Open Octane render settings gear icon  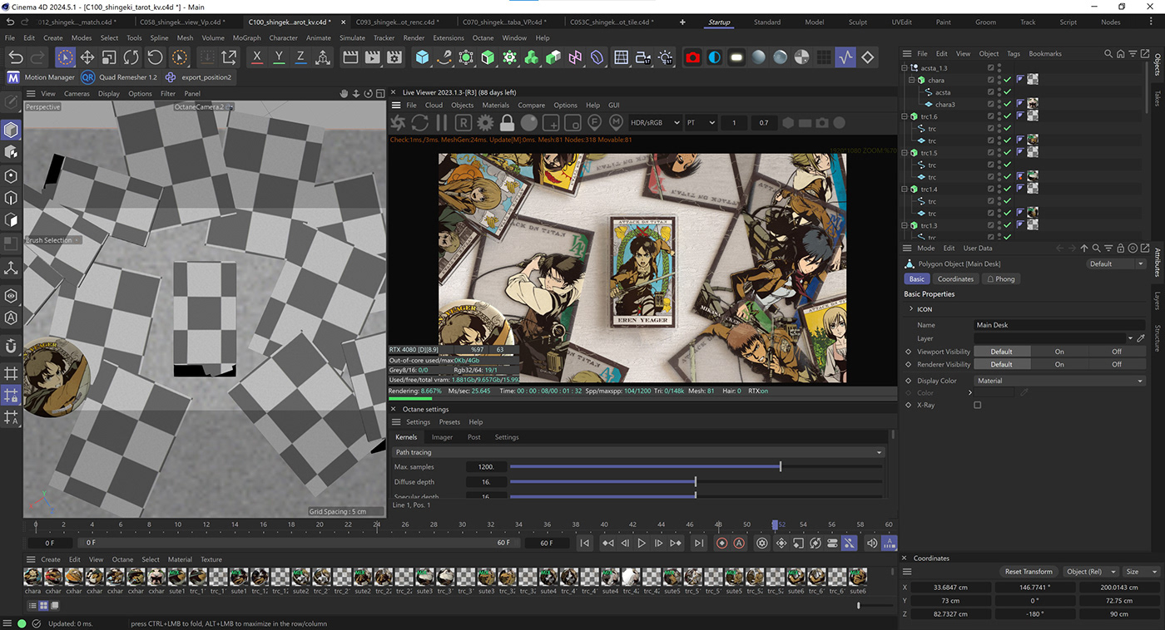[485, 123]
